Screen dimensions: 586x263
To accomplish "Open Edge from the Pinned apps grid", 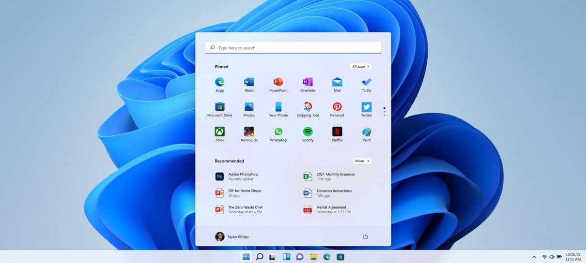I will click(219, 84).
